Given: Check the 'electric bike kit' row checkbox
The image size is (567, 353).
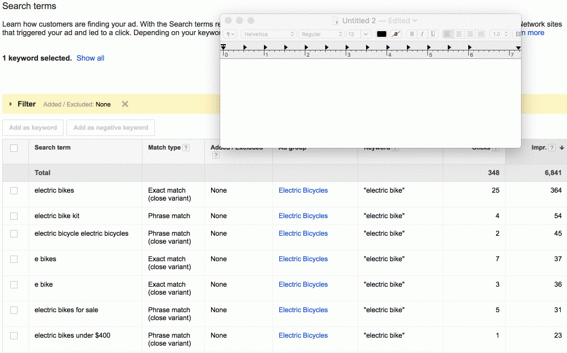Looking at the screenshot, I should coord(14,216).
